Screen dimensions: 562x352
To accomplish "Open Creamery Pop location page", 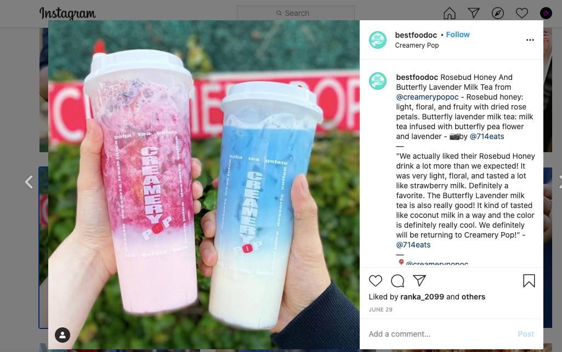I will [417, 45].
